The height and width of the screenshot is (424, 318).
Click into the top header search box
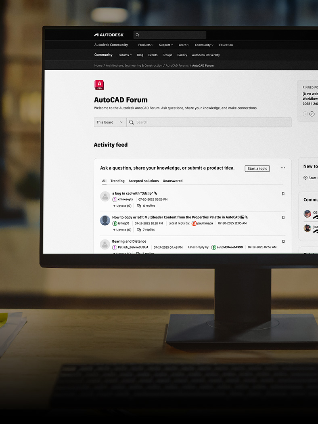pyautogui.click(x=169, y=35)
